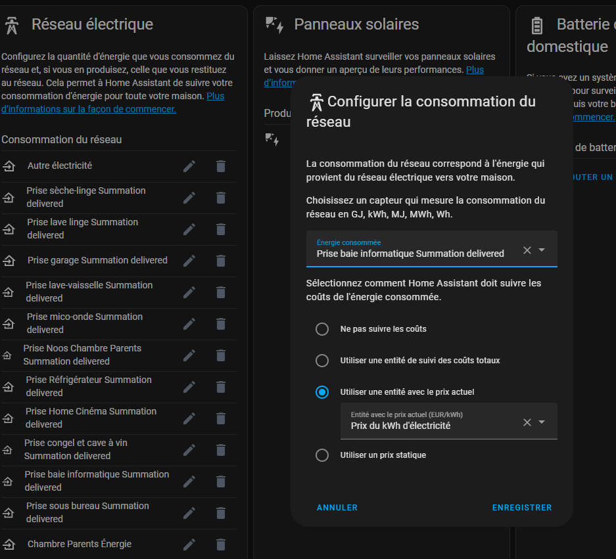Edit Prise sous bureau Summation entry
Viewport: 616px width, 559px height.
(x=189, y=513)
